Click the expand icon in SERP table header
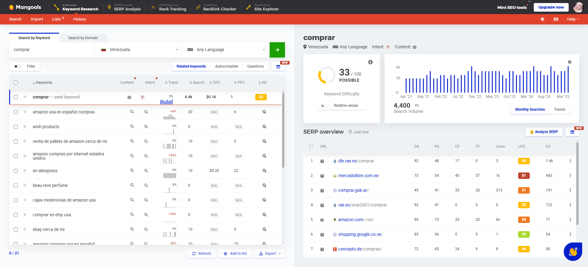588x267 pixels. point(311,146)
